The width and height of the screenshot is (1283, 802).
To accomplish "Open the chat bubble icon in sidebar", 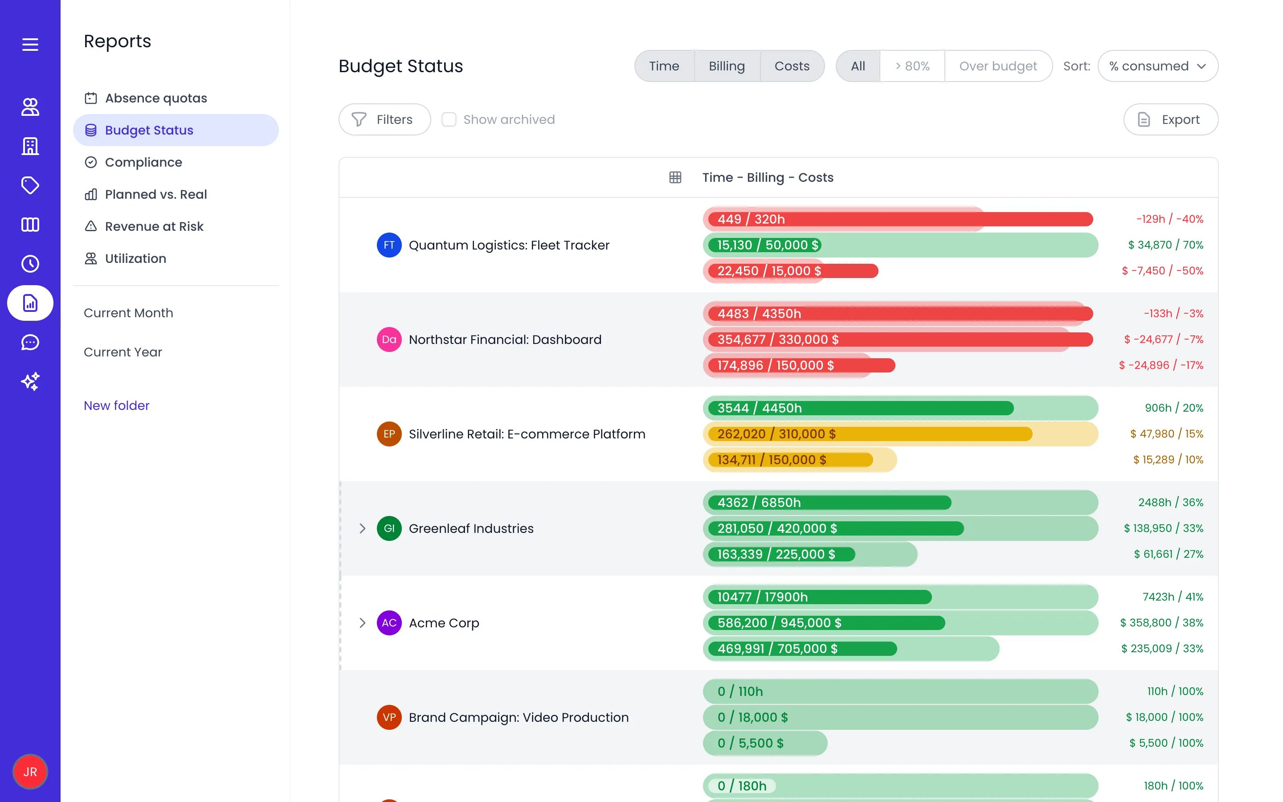I will (x=30, y=342).
